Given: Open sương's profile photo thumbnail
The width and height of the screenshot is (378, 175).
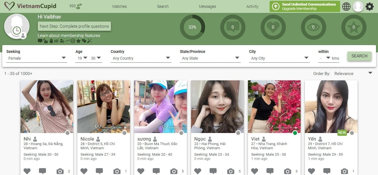Looking at the screenshot, I should pyautogui.click(x=161, y=107).
